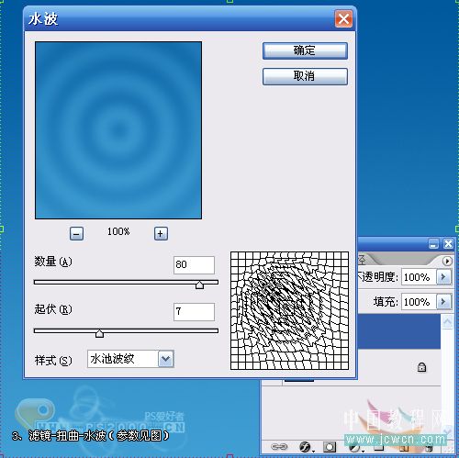The image size is (459, 458).
Task: Open 不透明度 slider arrow in Layers panel
Action: [x=443, y=277]
